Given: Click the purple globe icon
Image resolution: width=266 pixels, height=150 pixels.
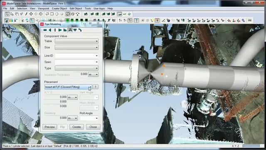Looking at the screenshot, I should click(x=168, y=20).
